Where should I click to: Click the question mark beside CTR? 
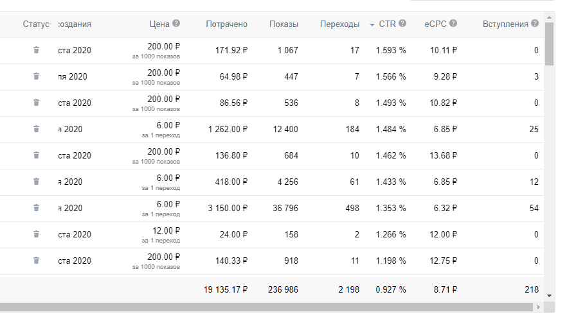[402, 24]
